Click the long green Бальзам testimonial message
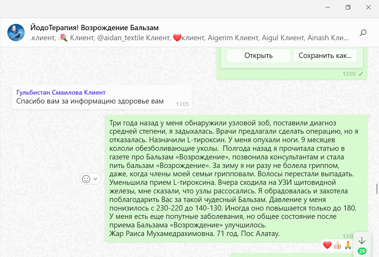 click(233, 178)
